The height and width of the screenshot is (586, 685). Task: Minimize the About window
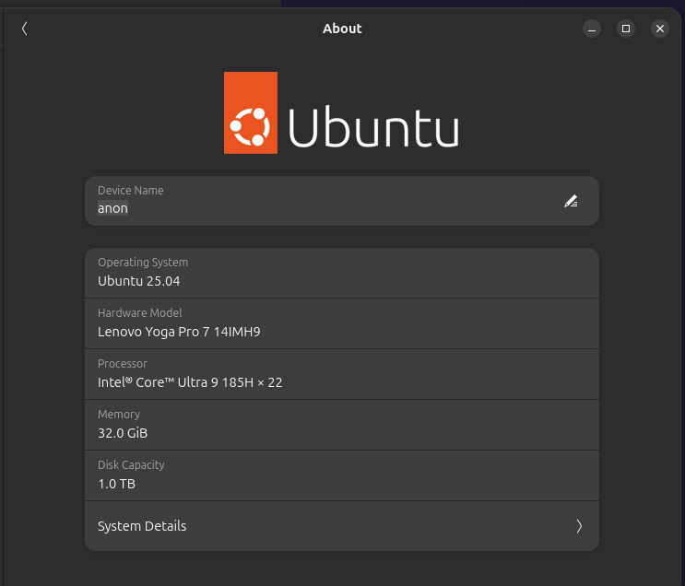point(592,29)
